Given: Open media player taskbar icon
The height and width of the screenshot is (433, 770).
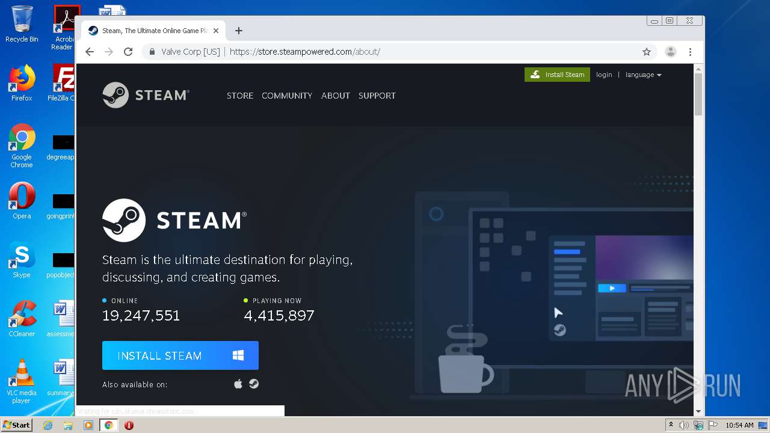Looking at the screenshot, I should coord(88,425).
